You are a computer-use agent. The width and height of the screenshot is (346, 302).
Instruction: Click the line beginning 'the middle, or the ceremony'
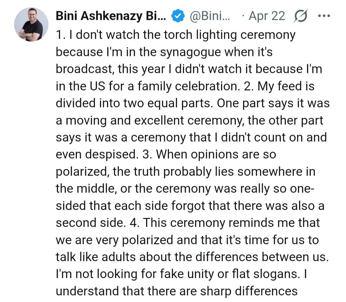185,189
